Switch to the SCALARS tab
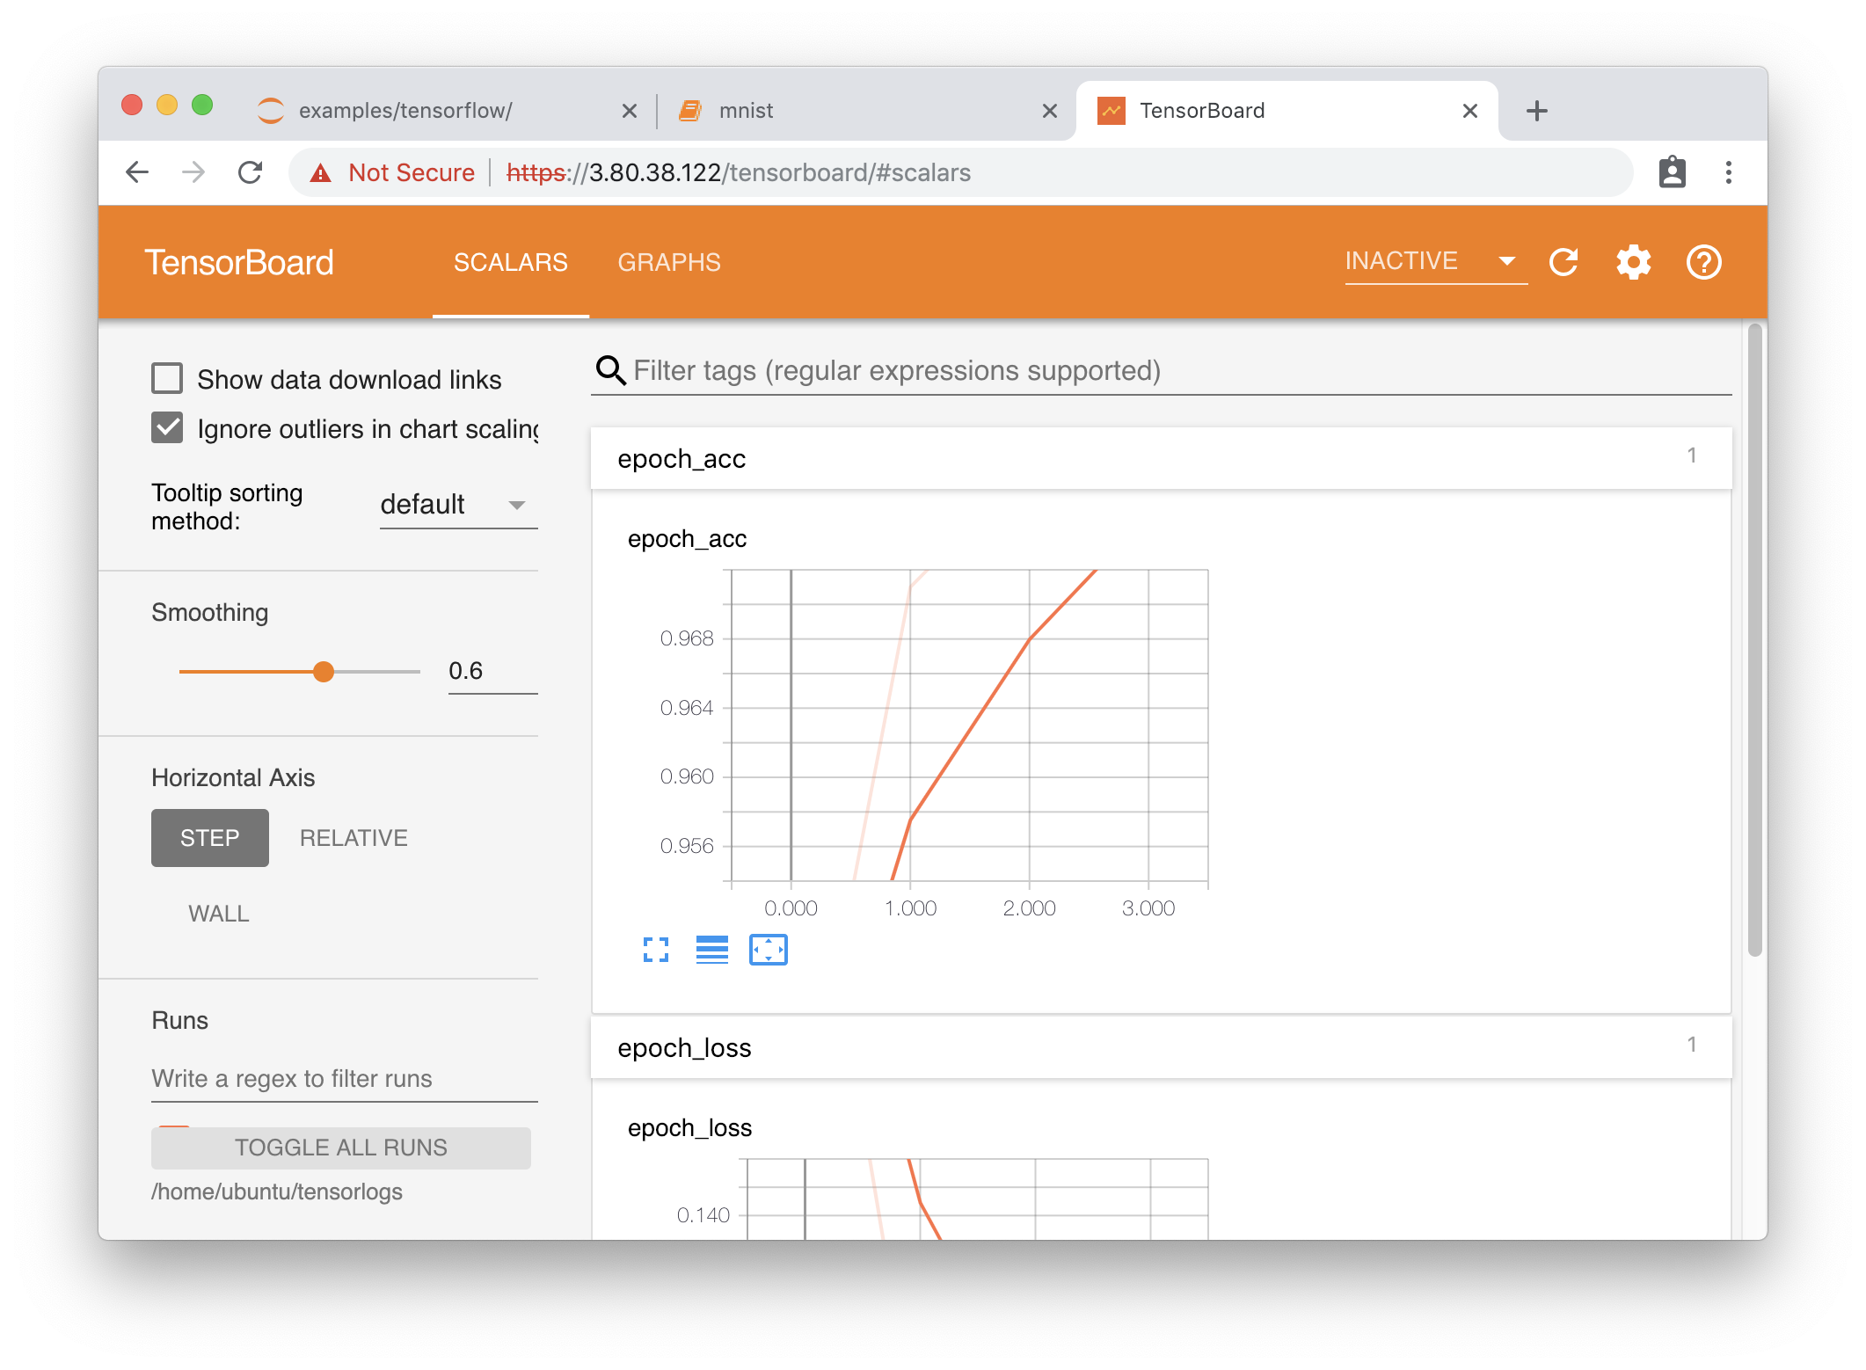 511,262
